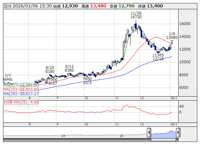Click the latest white candlestick at 1/6
Screen dimensions: 201x145
[172, 42]
